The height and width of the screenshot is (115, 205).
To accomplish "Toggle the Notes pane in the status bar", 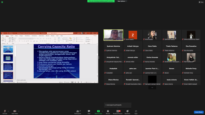I will (61, 82).
